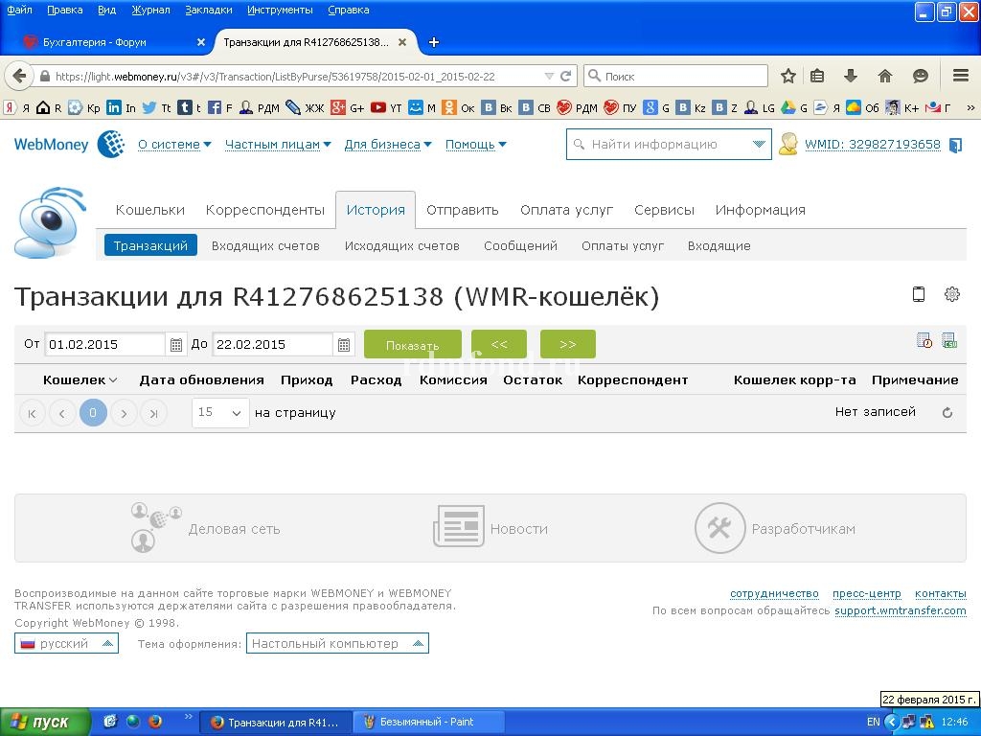Go to previous page pager button
The width and height of the screenshot is (981, 736).
tap(62, 413)
